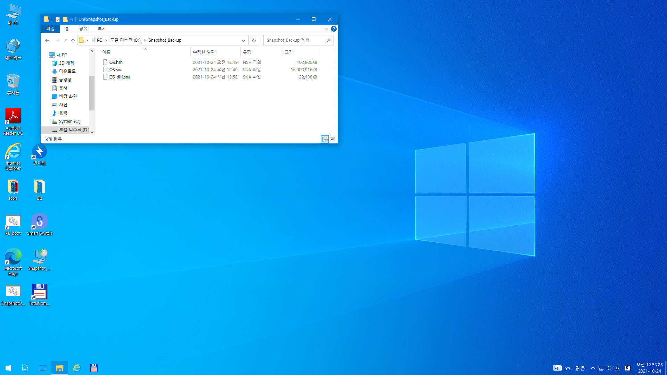The height and width of the screenshot is (375, 667).
Task: Refresh the Snapshot_Backup folder view
Action: point(254,40)
